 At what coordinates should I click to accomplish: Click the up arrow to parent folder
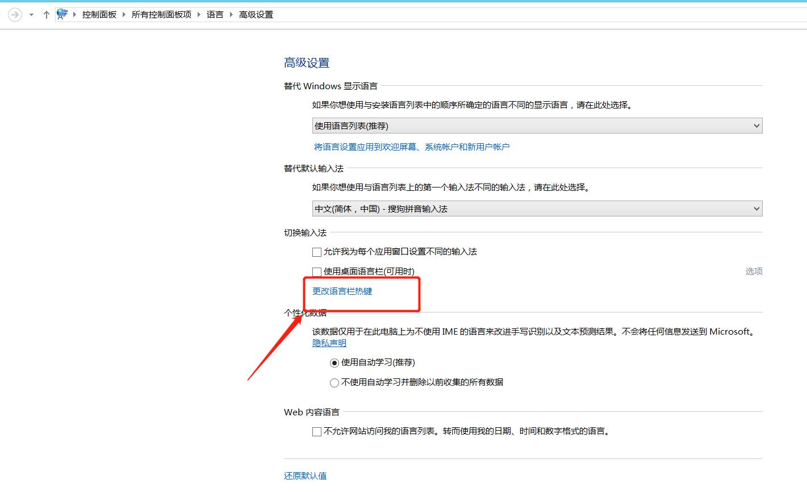pos(46,14)
